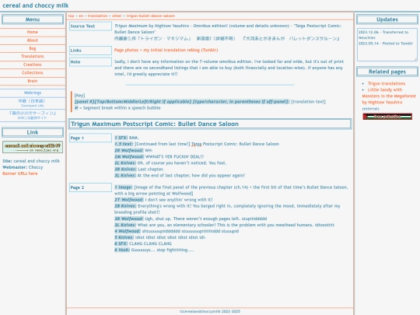Image resolution: width=420 pixels, height=315 pixels.
Task: Click the Page 1 label
Action: coord(90,138)
